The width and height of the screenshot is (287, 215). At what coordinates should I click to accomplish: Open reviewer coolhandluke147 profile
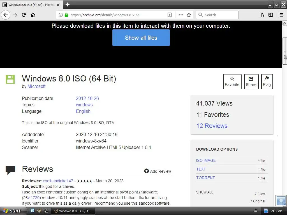pyautogui.click(x=58, y=181)
